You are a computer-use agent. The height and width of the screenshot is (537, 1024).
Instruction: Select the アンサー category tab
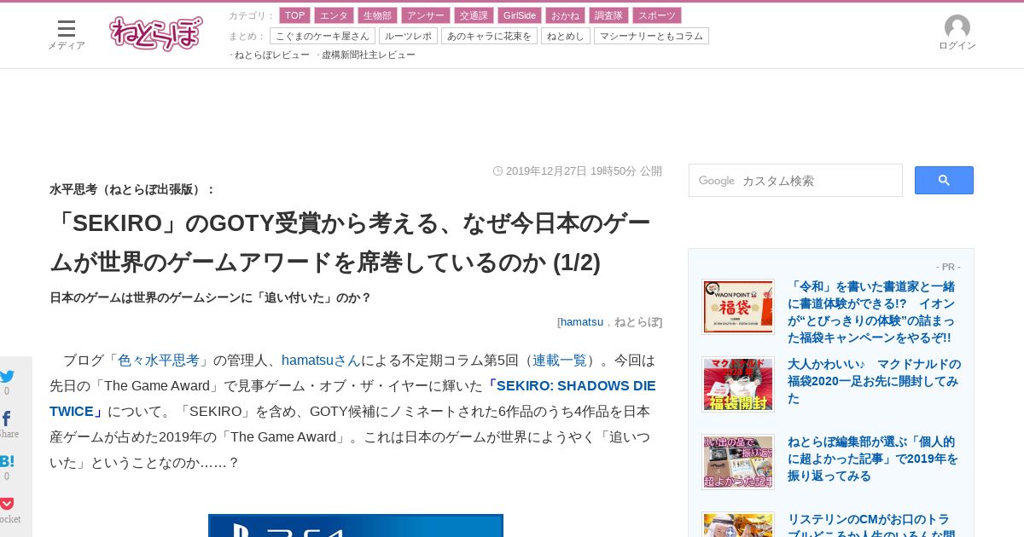click(x=425, y=15)
